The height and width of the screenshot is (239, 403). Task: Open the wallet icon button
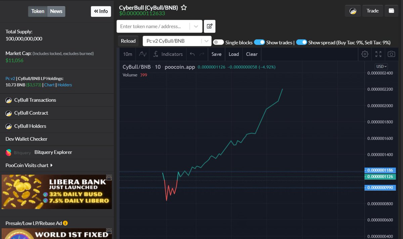click(x=391, y=11)
